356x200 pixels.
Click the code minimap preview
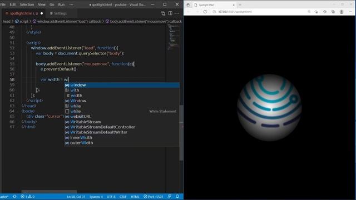[174, 37]
